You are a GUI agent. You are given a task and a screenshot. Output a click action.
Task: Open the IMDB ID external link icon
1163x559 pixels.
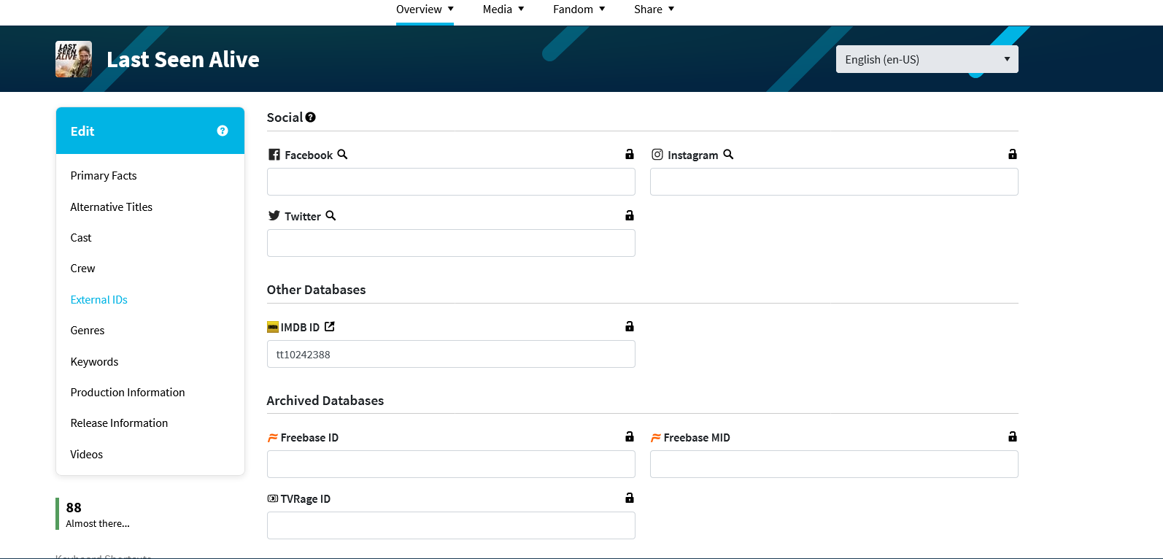(330, 327)
